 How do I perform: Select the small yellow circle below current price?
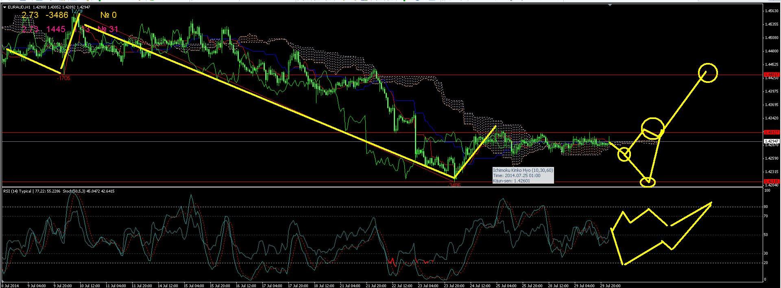click(624, 154)
